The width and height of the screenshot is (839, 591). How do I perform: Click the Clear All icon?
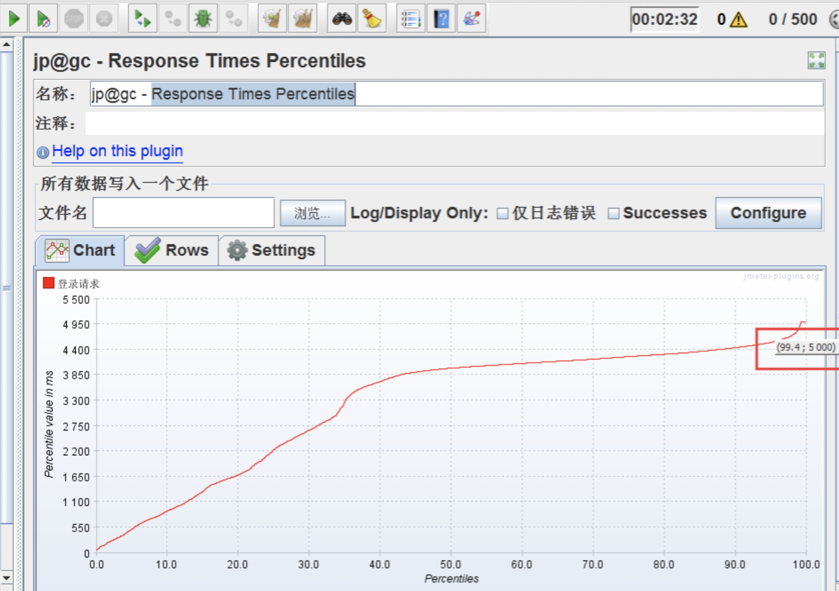point(302,19)
